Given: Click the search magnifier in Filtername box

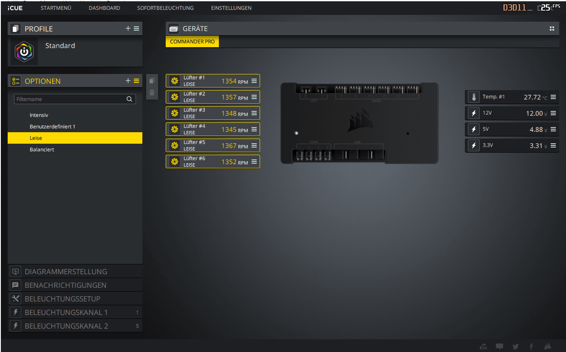Looking at the screenshot, I should coord(129,99).
